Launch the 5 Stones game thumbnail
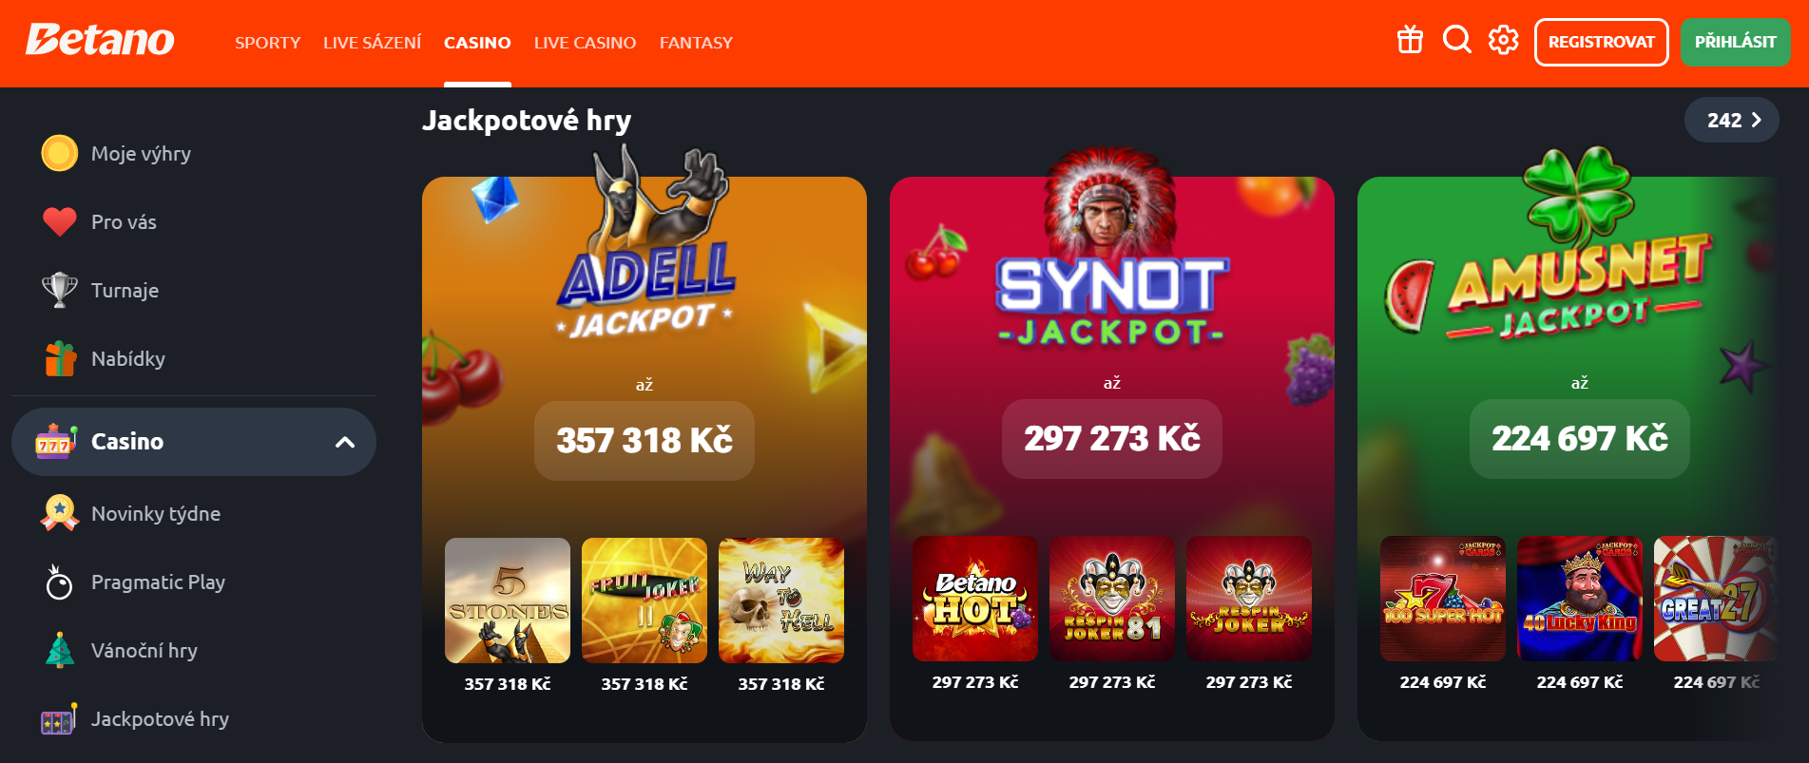Screen dimensions: 1809x763 point(508,601)
